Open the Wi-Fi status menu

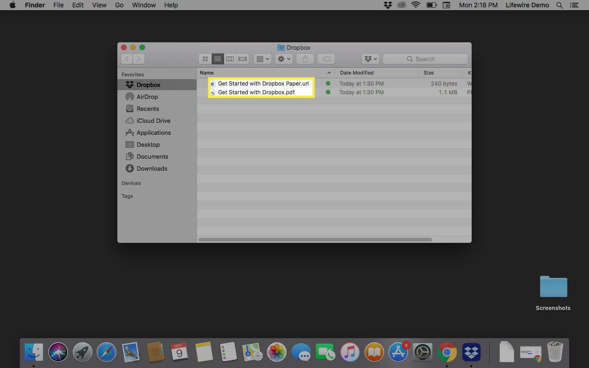point(416,5)
